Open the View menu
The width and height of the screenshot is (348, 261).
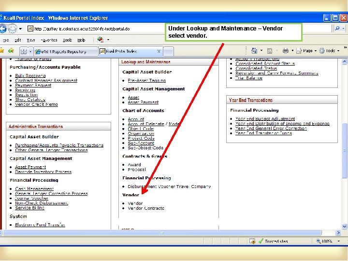(x=31, y=40)
